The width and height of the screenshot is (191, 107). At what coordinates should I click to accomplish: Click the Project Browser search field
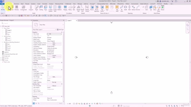click(x=16, y=23)
